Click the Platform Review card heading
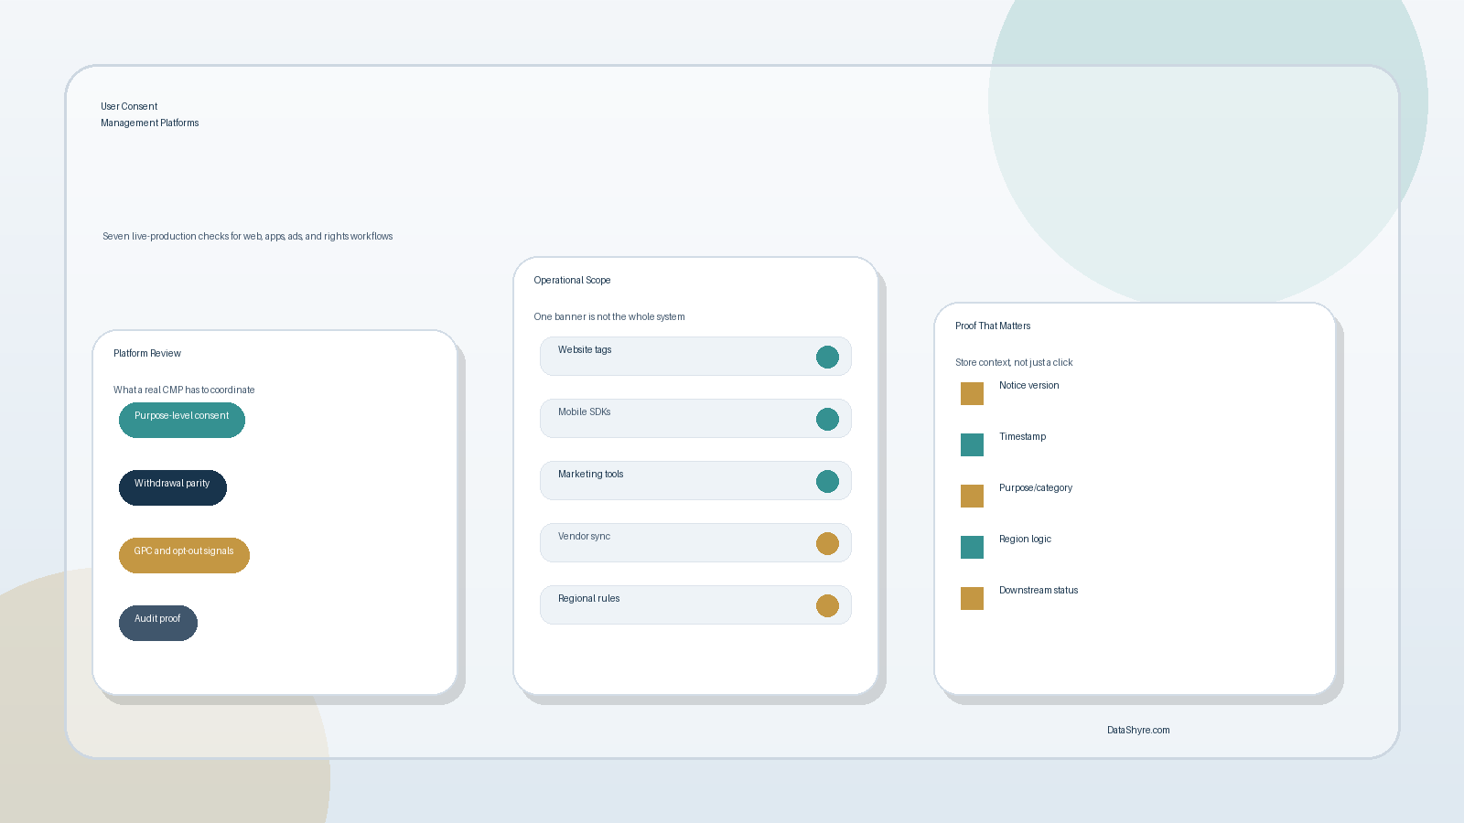Screen dimensions: 1464x823 click(147, 353)
